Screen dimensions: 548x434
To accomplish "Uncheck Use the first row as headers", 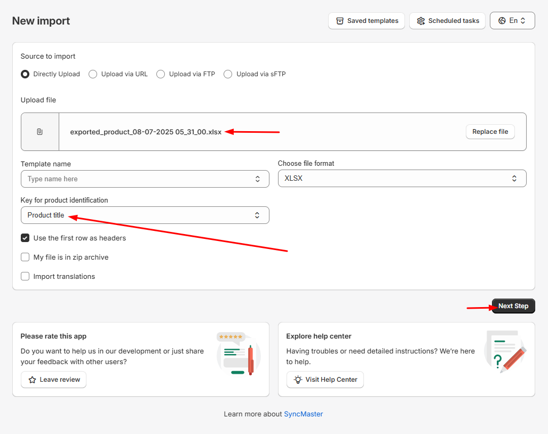I will 25,238.
